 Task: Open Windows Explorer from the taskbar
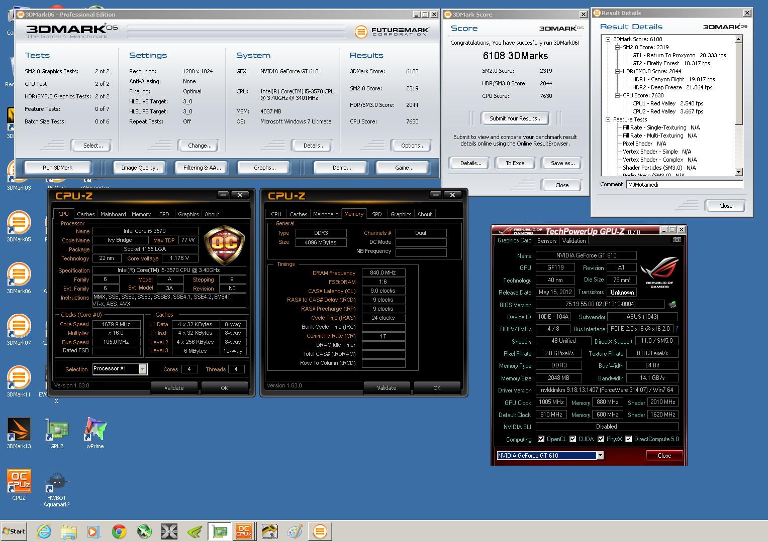pyautogui.click(x=69, y=531)
